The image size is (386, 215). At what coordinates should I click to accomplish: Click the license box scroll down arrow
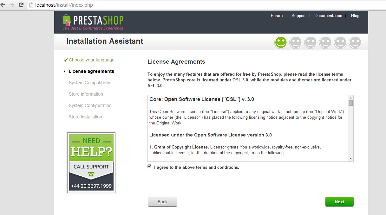coord(350,159)
